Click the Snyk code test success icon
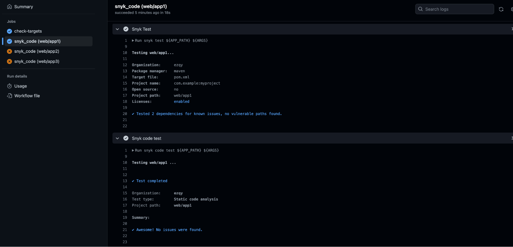513x247 pixels. (126, 138)
